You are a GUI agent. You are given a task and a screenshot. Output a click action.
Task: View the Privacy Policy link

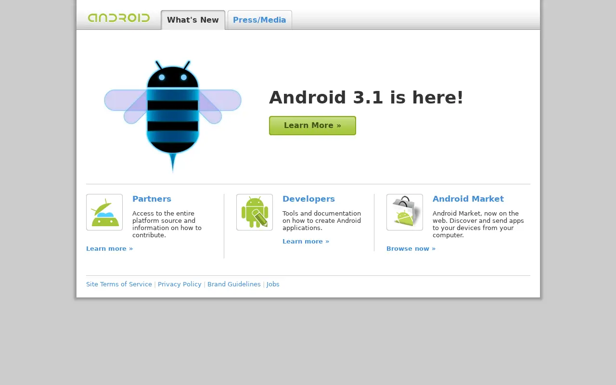coord(180,284)
